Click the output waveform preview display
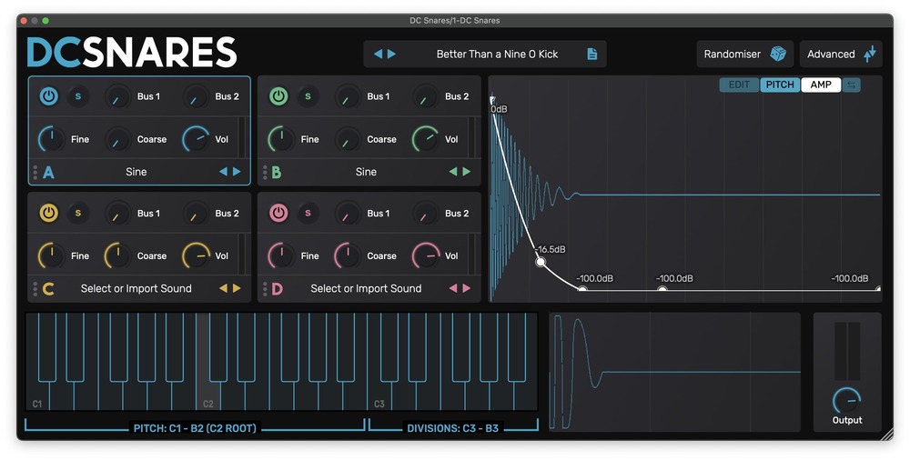This screenshot has height=460, width=910. [674, 373]
